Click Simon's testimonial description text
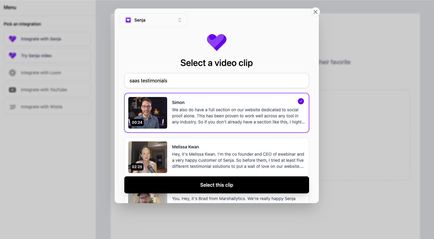434x239 pixels. [239, 116]
